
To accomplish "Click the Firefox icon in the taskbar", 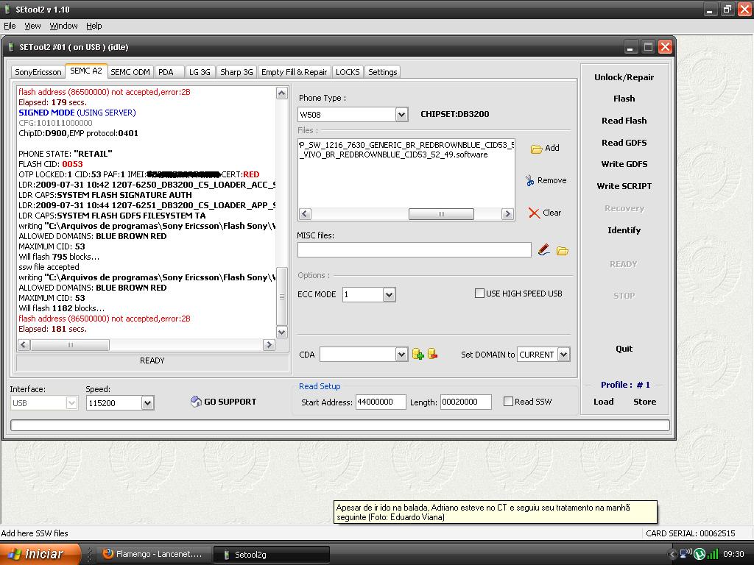I will pos(108,553).
